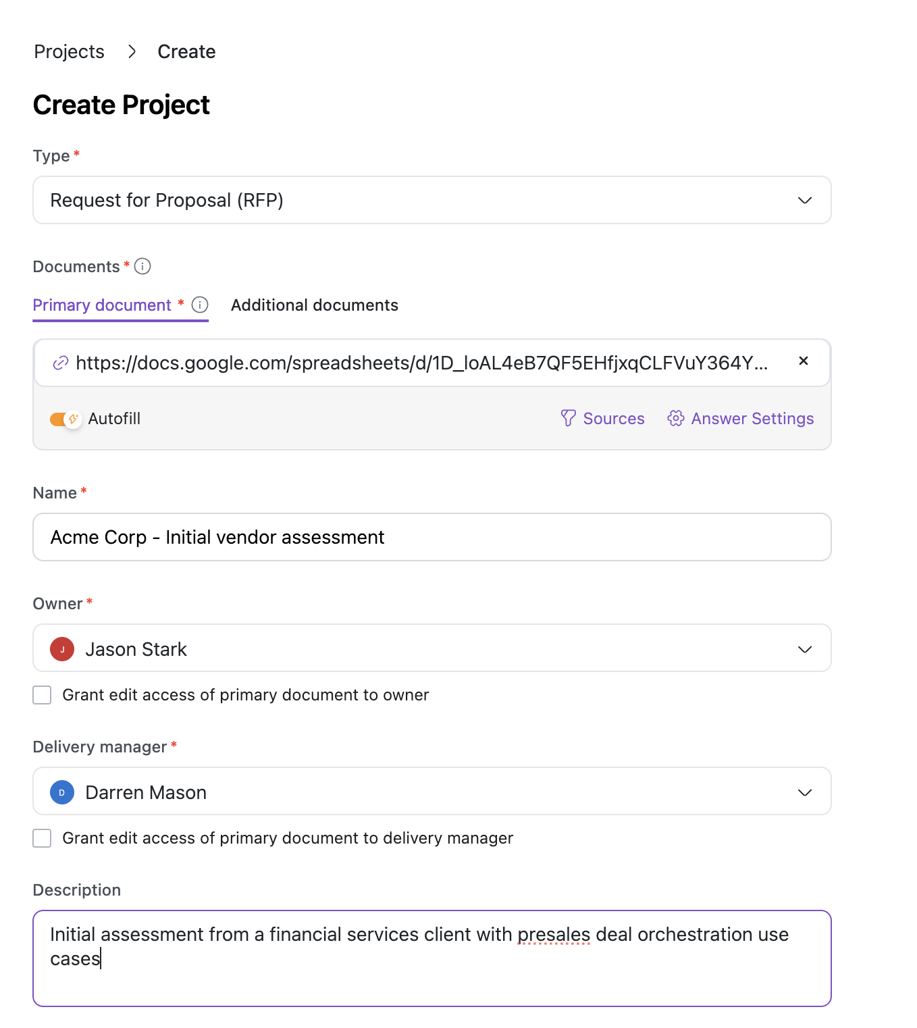Disable the Autofill toggle
917x1028 pixels.
coord(65,419)
